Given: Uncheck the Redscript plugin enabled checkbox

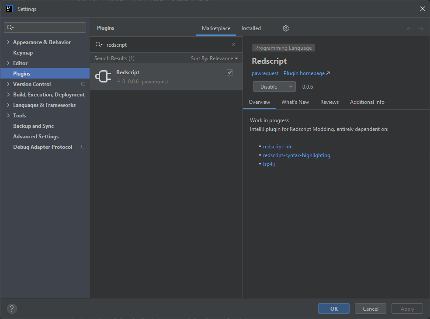Looking at the screenshot, I should 230,72.
